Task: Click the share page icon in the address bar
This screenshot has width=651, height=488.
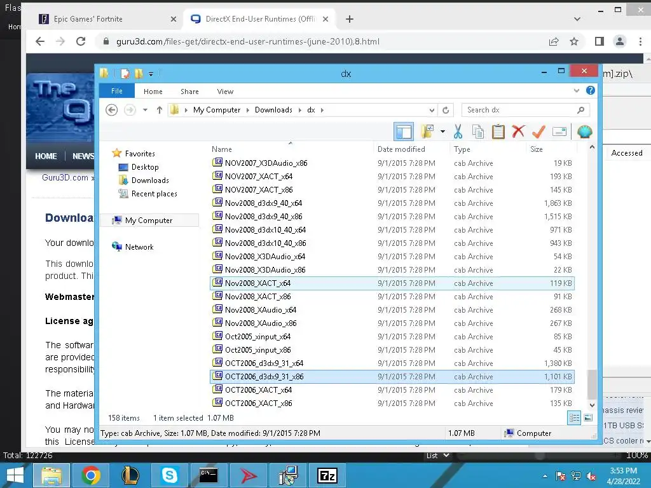Action: pos(554,41)
